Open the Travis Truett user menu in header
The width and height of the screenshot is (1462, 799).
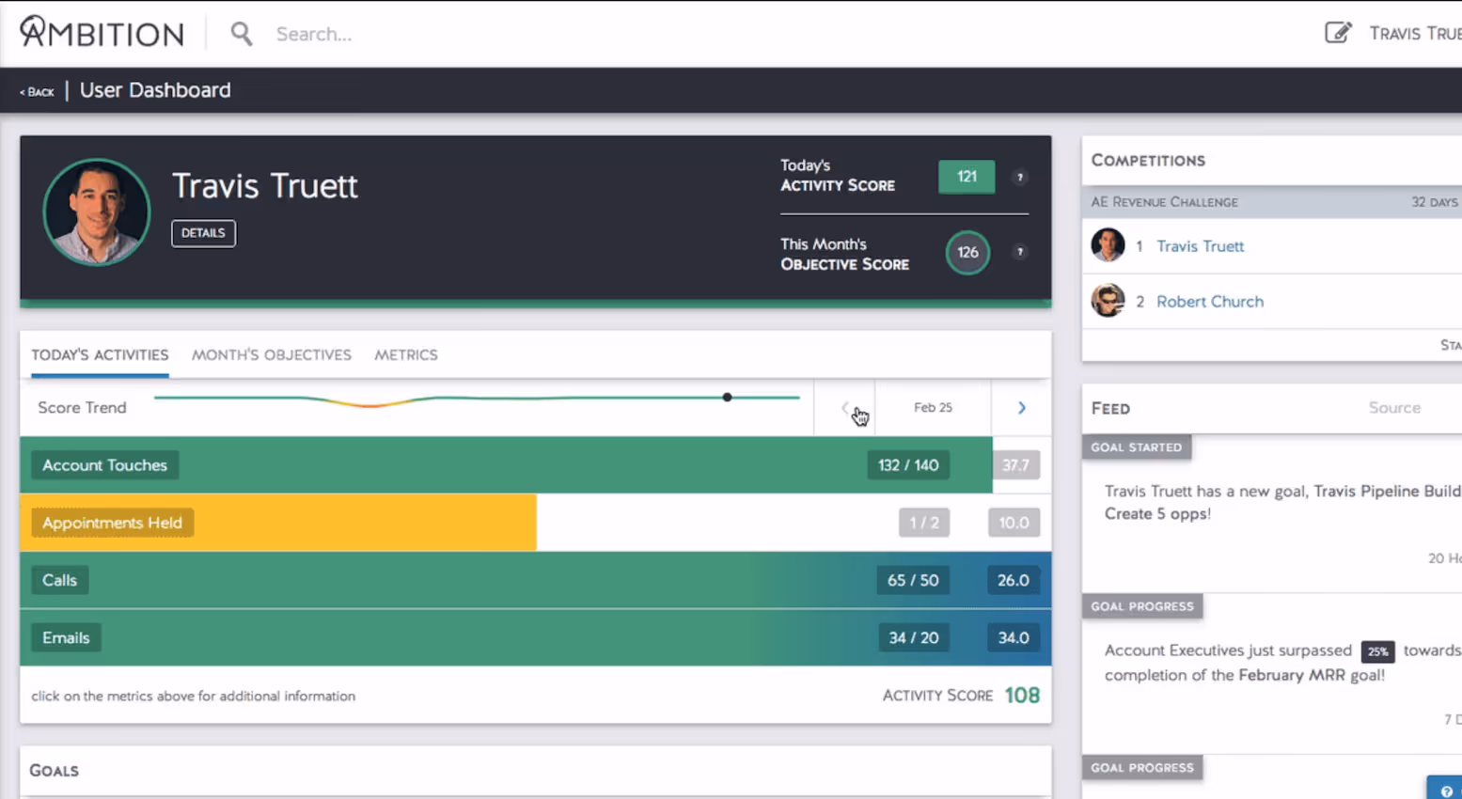pyautogui.click(x=1415, y=34)
